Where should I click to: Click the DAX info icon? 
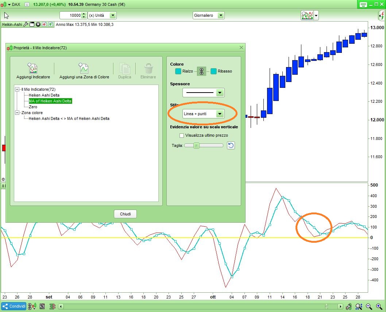point(27,4)
